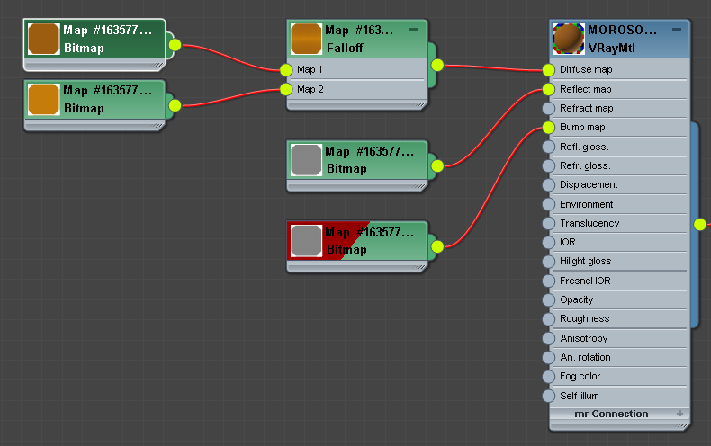The height and width of the screenshot is (446, 711).
Task: Click the VRayMtl node's bottom resize grip
Action: pos(681,426)
